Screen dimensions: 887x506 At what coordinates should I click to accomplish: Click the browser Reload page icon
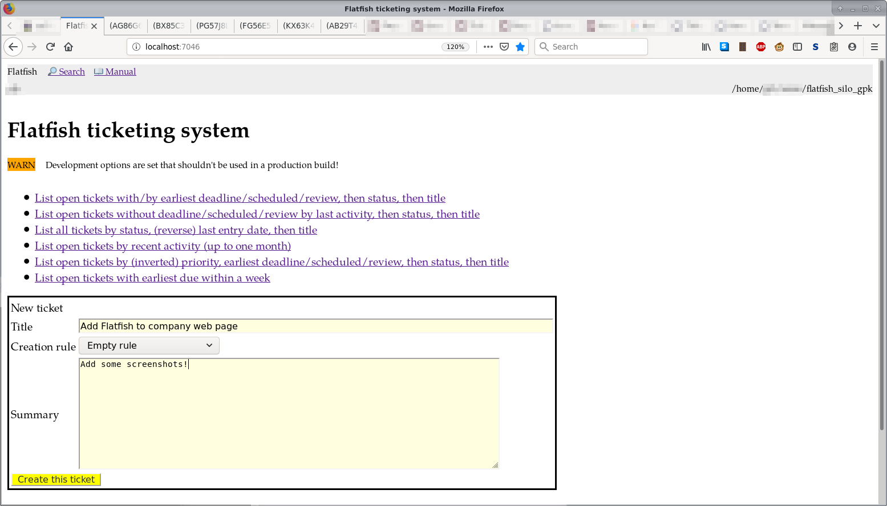point(50,47)
